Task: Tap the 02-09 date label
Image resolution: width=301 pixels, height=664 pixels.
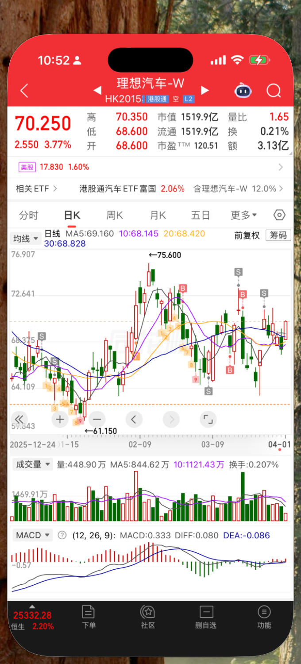Action: [x=140, y=444]
